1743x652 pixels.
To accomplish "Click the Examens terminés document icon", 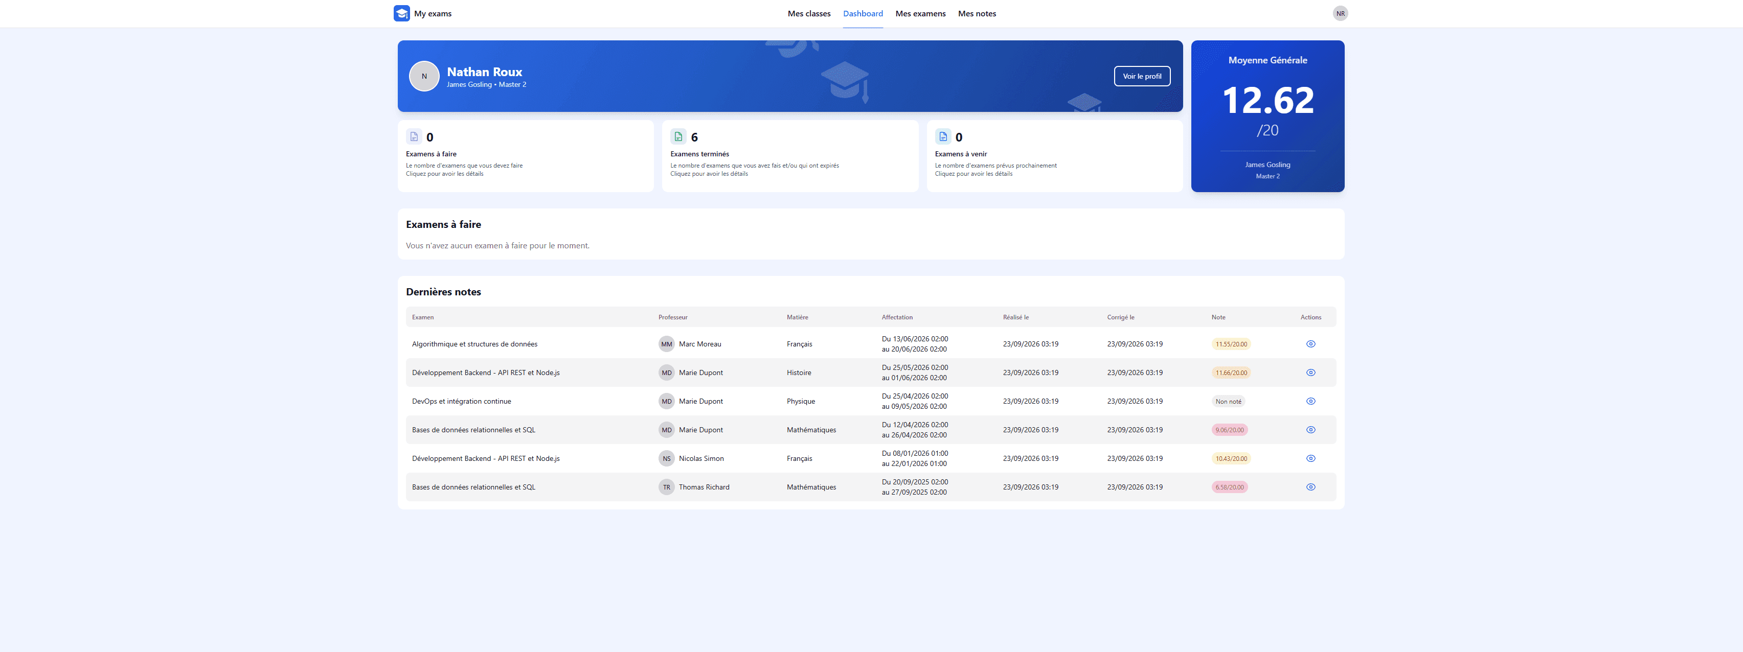I will 678,136.
